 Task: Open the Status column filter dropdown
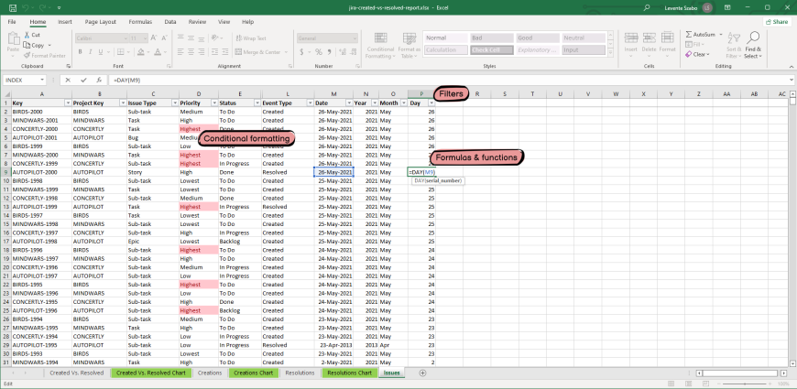pos(257,103)
